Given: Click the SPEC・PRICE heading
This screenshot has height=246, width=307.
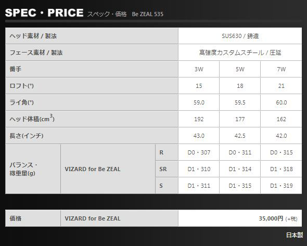Looking at the screenshot, I should 44,12.
